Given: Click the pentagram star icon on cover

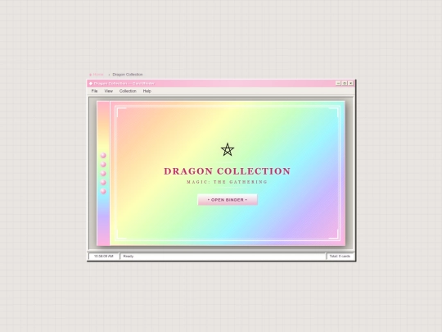Looking at the screenshot, I should pyautogui.click(x=228, y=150).
